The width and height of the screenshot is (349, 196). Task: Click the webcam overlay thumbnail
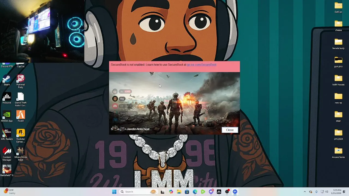point(42,31)
